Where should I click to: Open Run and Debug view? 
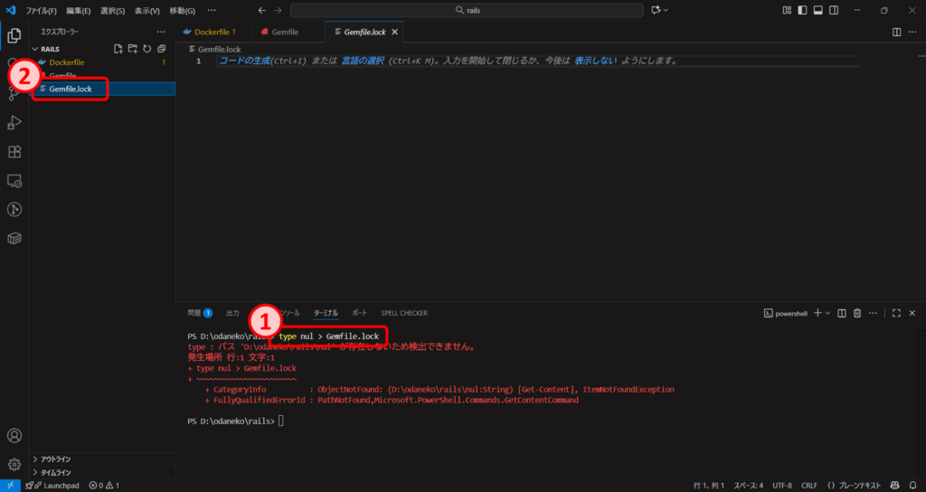(x=14, y=123)
